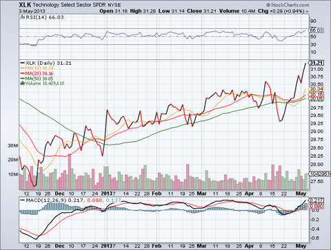Click the 90 level on RSI axis
This screenshot has height=250, width=331.
(313, 21)
